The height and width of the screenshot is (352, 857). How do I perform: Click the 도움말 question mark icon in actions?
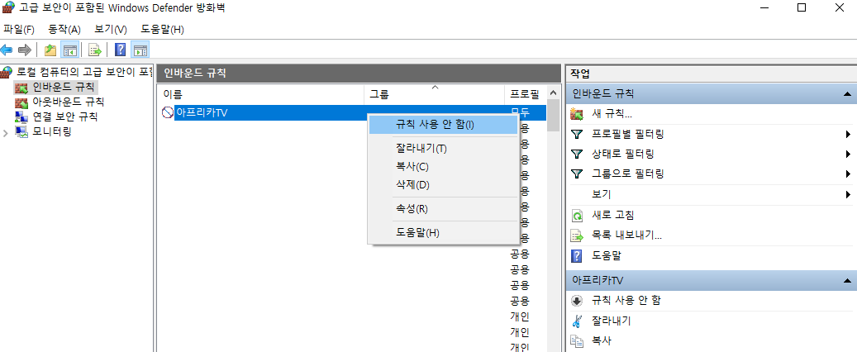pos(577,256)
